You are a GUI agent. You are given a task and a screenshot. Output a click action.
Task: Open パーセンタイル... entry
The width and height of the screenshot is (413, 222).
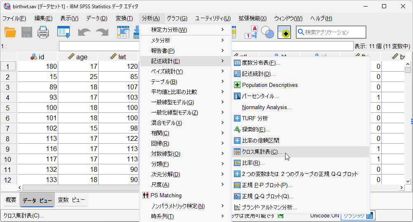pyautogui.click(x=300, y=96)
